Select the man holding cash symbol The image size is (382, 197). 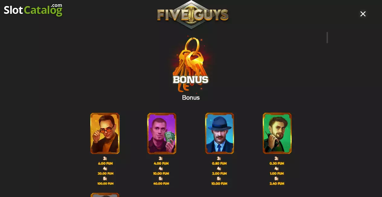click(x=162, y=134)
